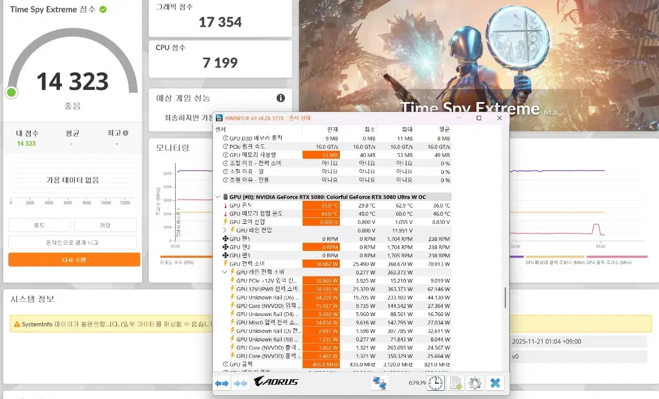Click the 센서 column header
This screenshot has height=399, width=659.
[220, 130]
